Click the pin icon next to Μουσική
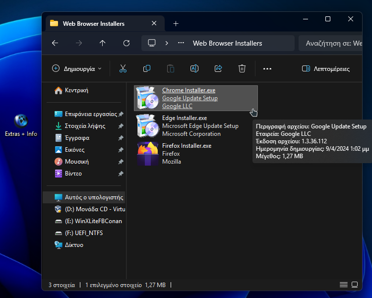The image size is (372, 298). click(x=121, y=162)
